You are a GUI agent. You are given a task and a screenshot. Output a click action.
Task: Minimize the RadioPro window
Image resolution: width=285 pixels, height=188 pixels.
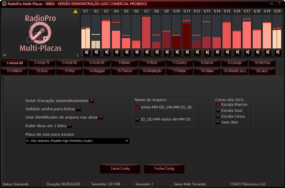[272, 3]
